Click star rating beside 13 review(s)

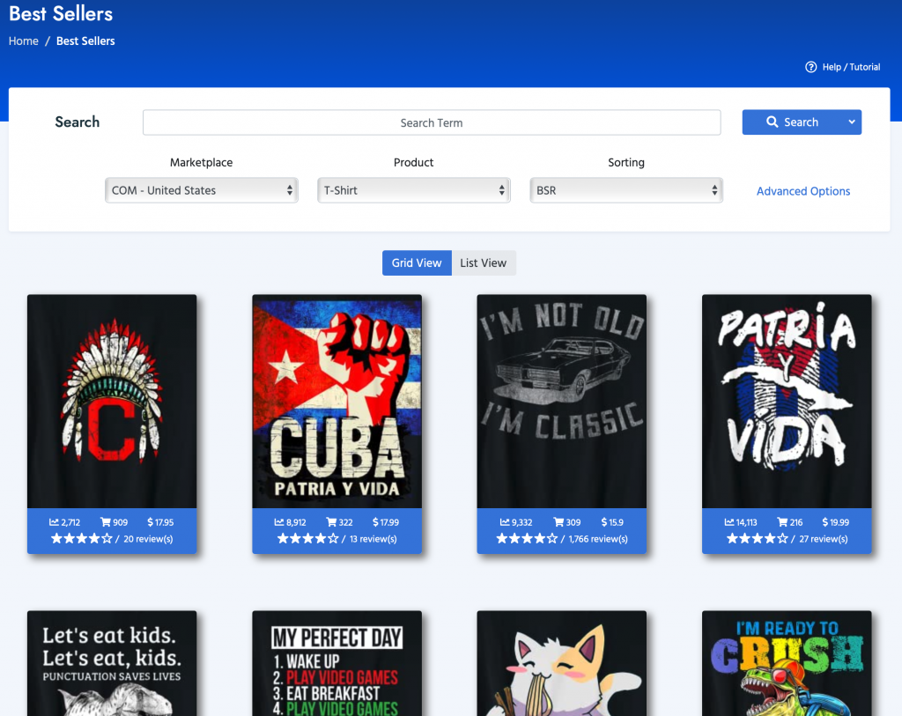(x=307, y=539)
